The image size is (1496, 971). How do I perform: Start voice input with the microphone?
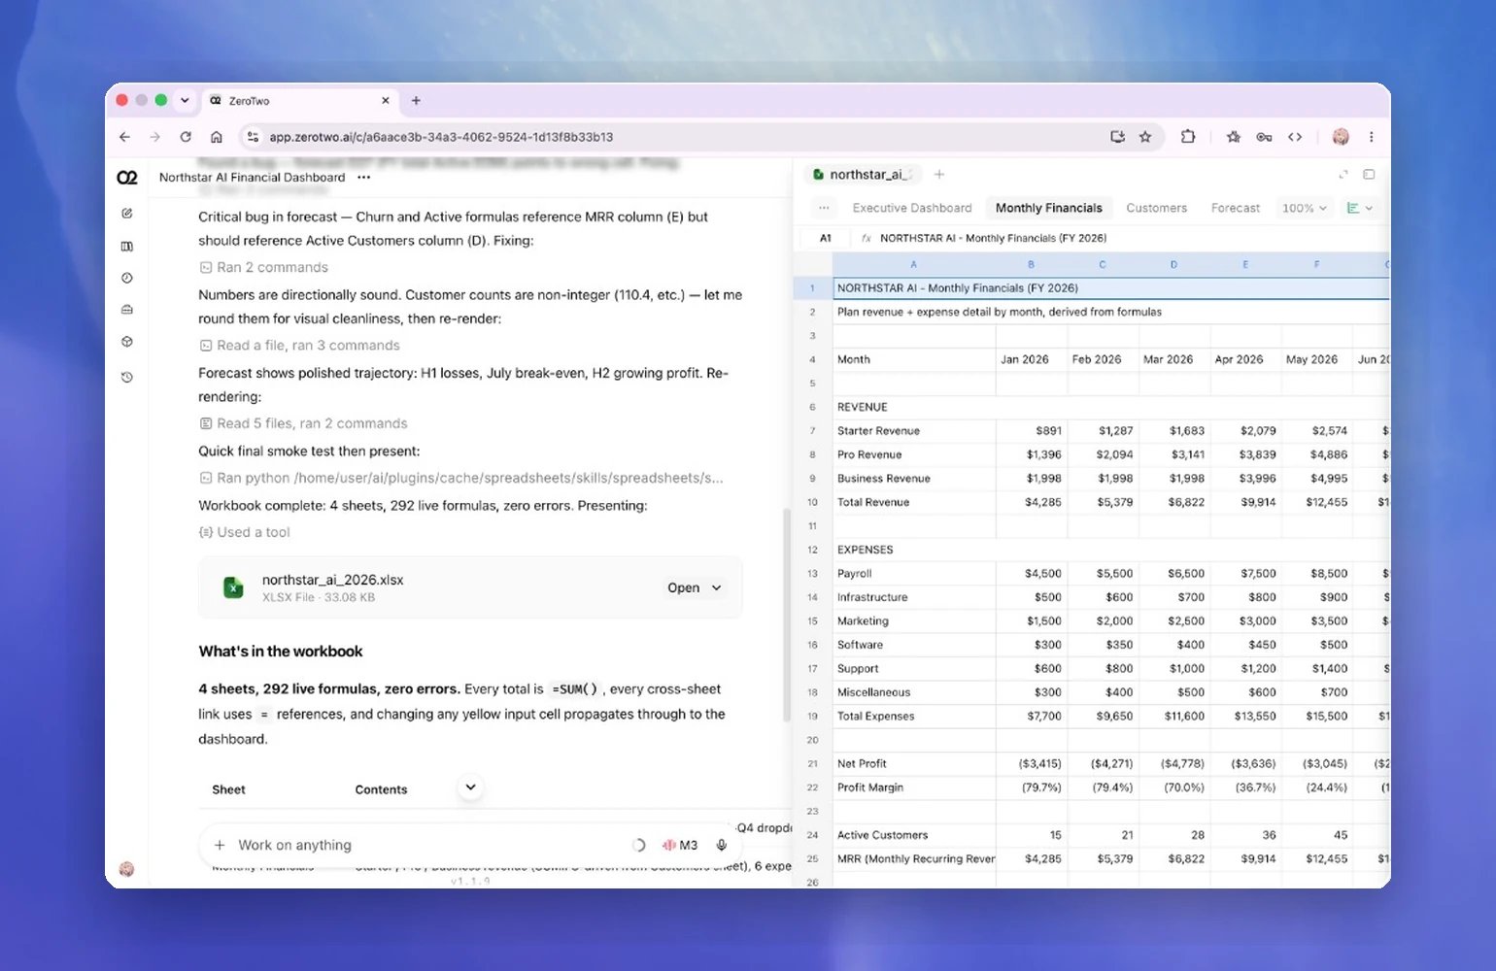click(x=722, y=845)
